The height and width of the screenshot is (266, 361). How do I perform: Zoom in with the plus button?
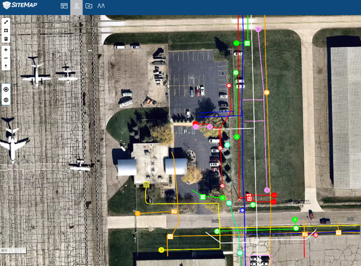pyautogui.click(x=5, y=50)
